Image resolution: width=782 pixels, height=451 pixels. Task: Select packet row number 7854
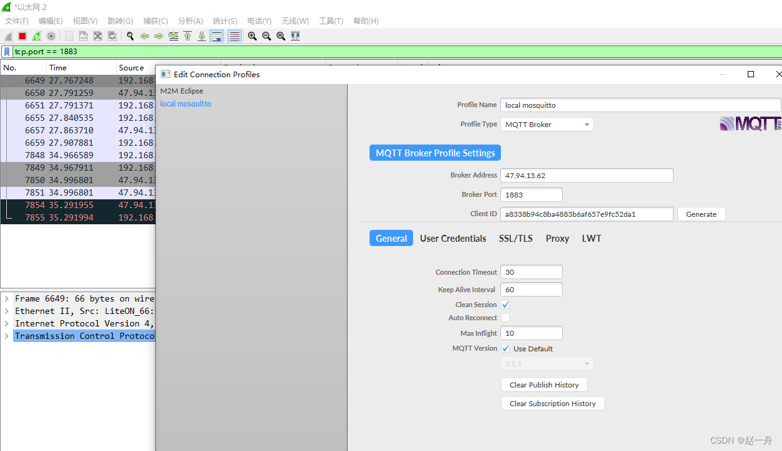point(78,205)
